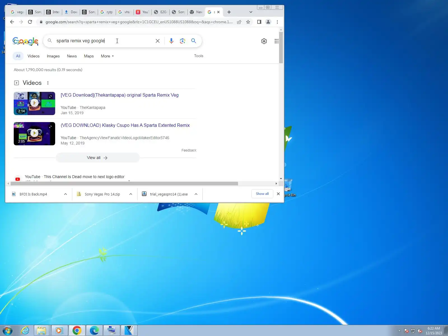The image size is (448, 336).
Task: Open the Chrome profile icon
Action: point(268,22)
